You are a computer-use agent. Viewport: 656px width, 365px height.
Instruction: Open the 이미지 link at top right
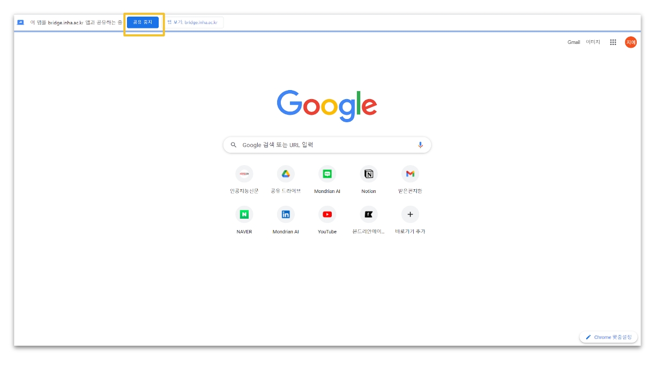tap(593, 42)
